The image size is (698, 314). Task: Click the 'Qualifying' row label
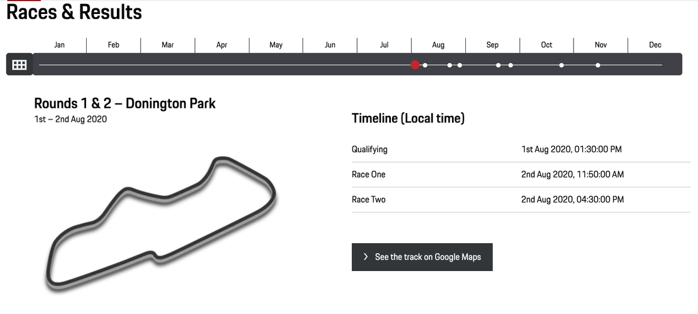(x=369, y=149)
